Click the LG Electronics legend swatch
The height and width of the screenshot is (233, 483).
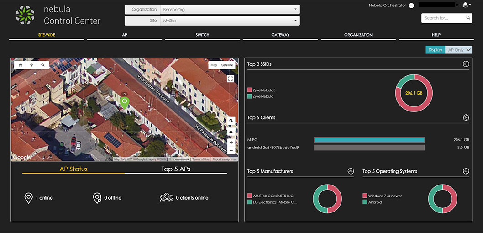pyautogui.click(x=250, y=202)
